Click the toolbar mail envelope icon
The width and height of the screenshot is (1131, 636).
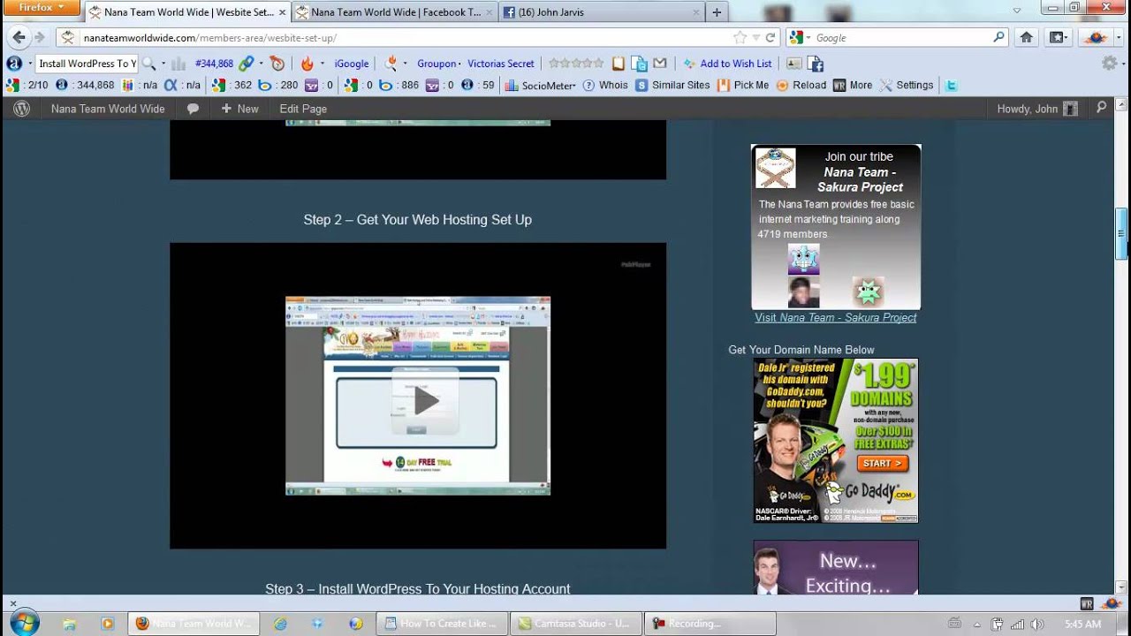click(x=660, y=64)
